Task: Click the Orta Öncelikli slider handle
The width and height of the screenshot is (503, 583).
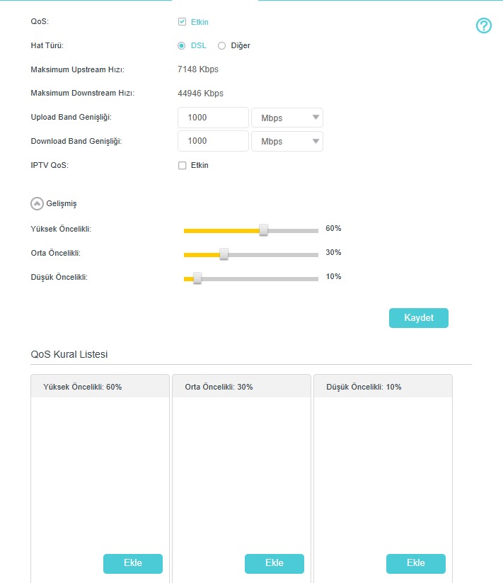Action: (224, 254)
